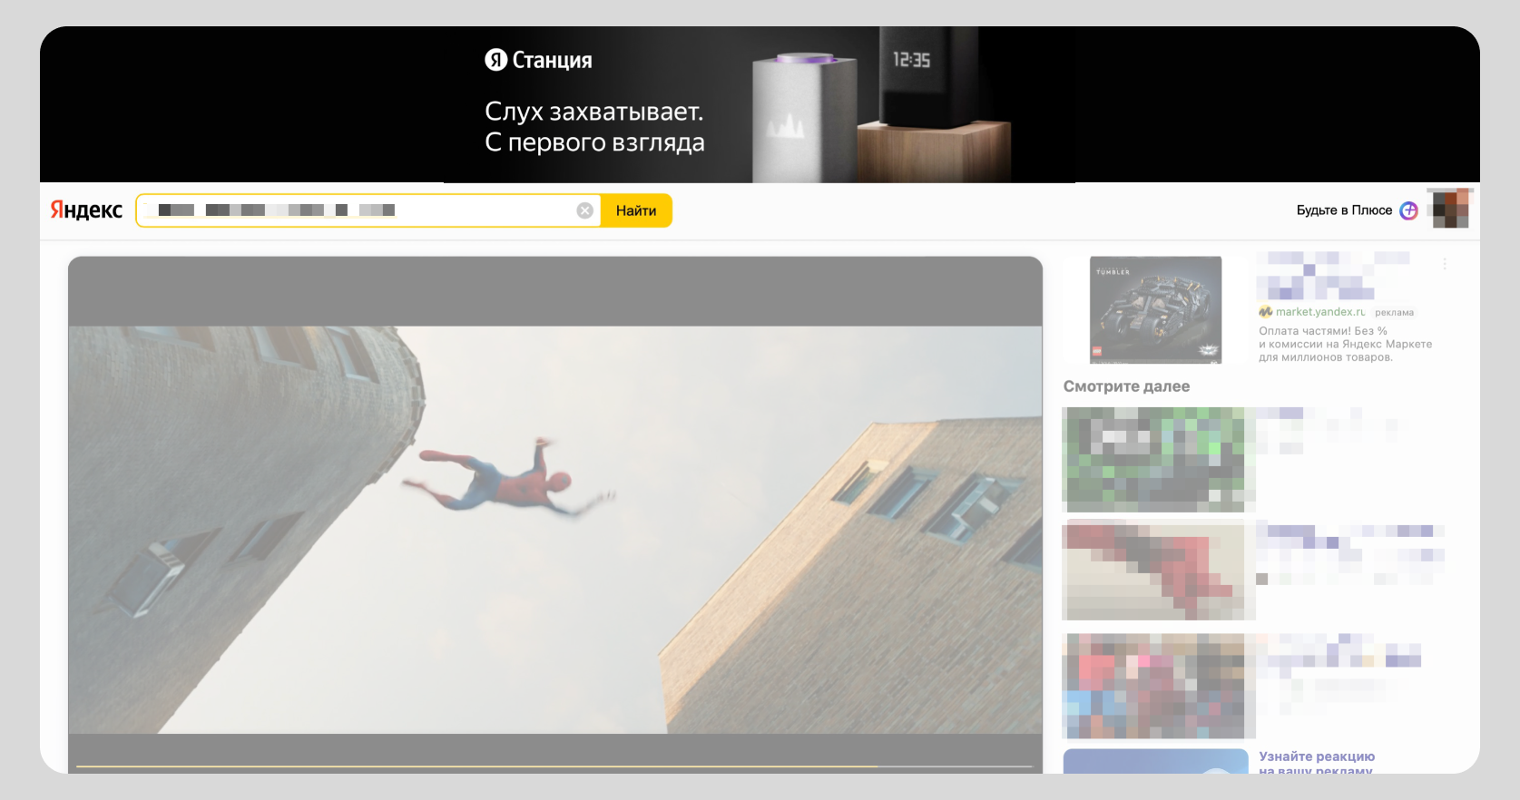This screenshot has height=800, width=1520.
Task: Click the Spider-Man video player frame
Action: coord(555,515)
